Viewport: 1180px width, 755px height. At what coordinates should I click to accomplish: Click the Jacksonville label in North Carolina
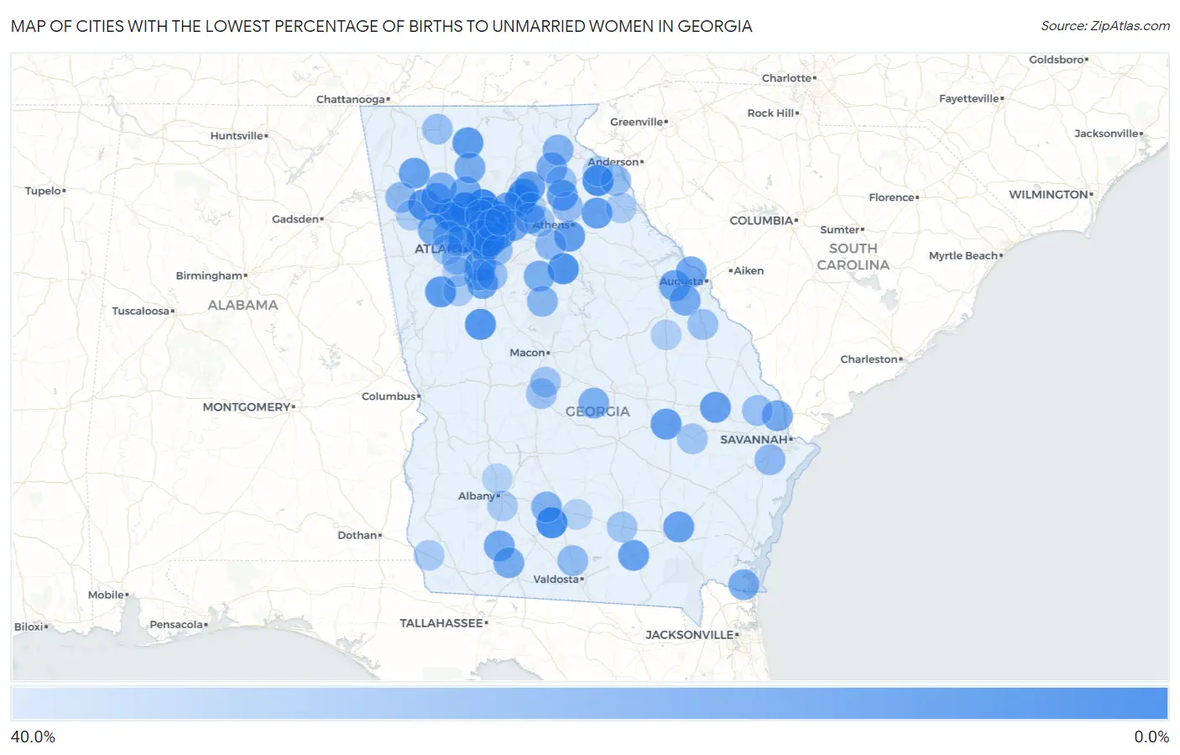1107,134
